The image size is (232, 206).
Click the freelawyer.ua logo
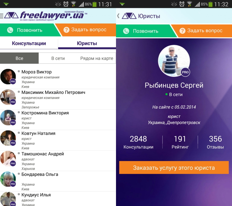pyautogui.click(x=46, y=16)
